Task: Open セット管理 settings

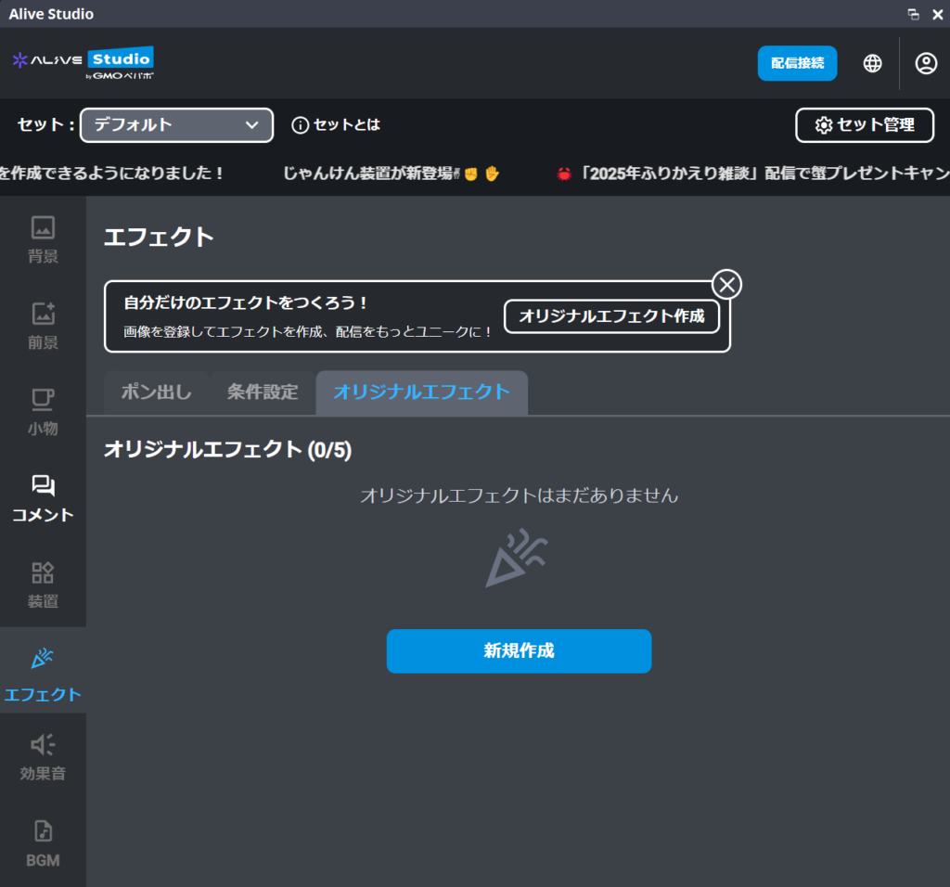Action: [x=865, y=125]
